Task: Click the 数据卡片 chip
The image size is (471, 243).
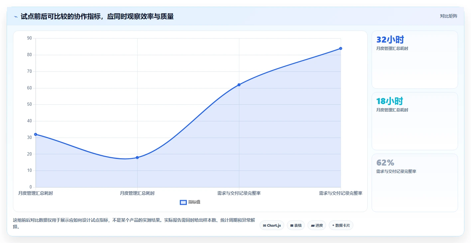Action: [341, 225]
